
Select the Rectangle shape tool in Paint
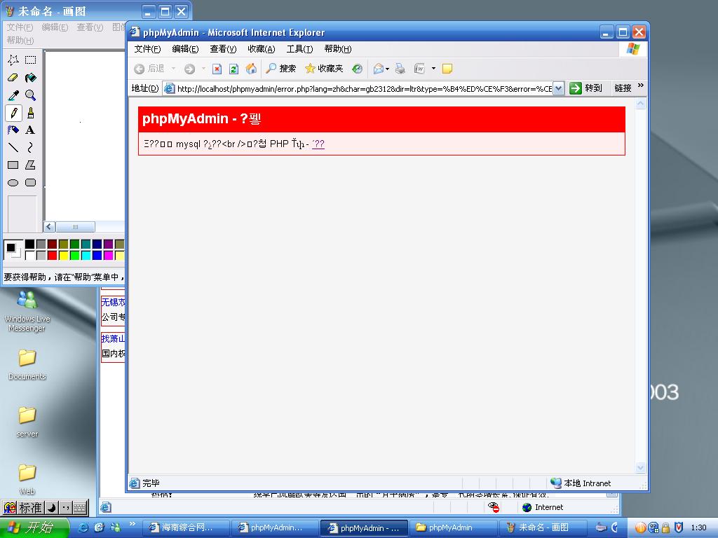tap(13, 165)
